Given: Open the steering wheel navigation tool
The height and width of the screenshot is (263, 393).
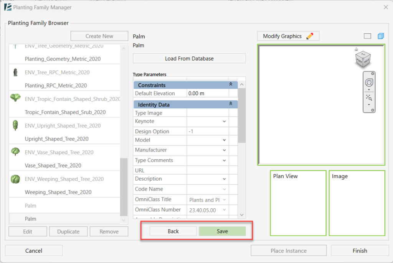Looking at the screenshot, I should [369, 82].
